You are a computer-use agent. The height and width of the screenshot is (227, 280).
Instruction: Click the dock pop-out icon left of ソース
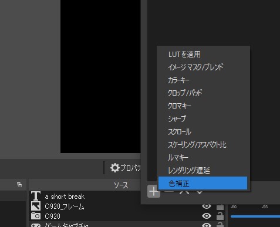19,185
